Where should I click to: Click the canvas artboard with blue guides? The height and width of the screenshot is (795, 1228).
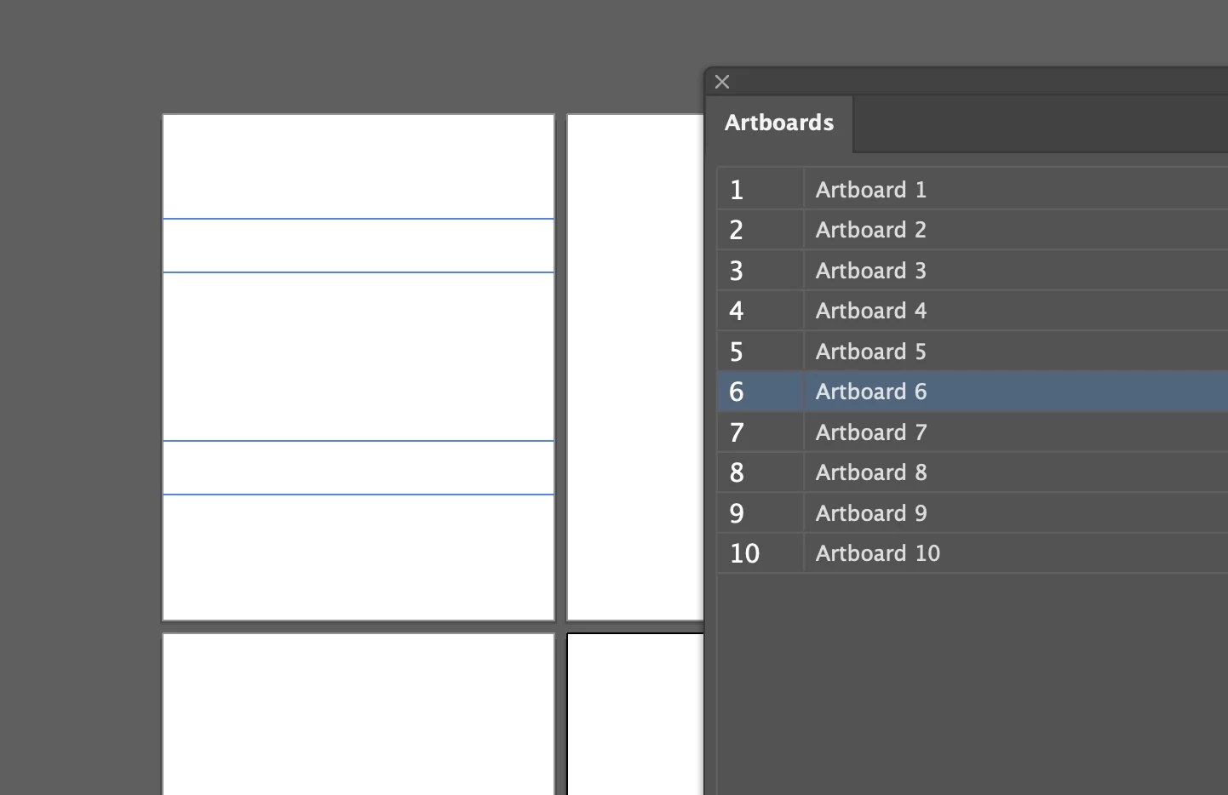(359, 368)
